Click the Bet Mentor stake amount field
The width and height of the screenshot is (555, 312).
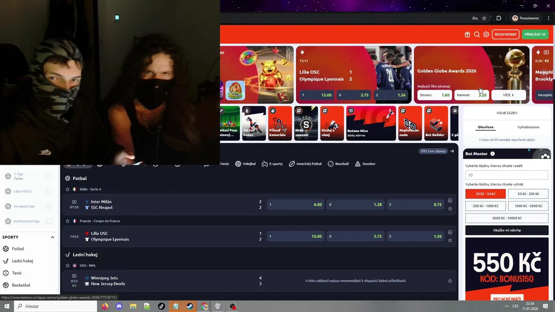(507, 175)
